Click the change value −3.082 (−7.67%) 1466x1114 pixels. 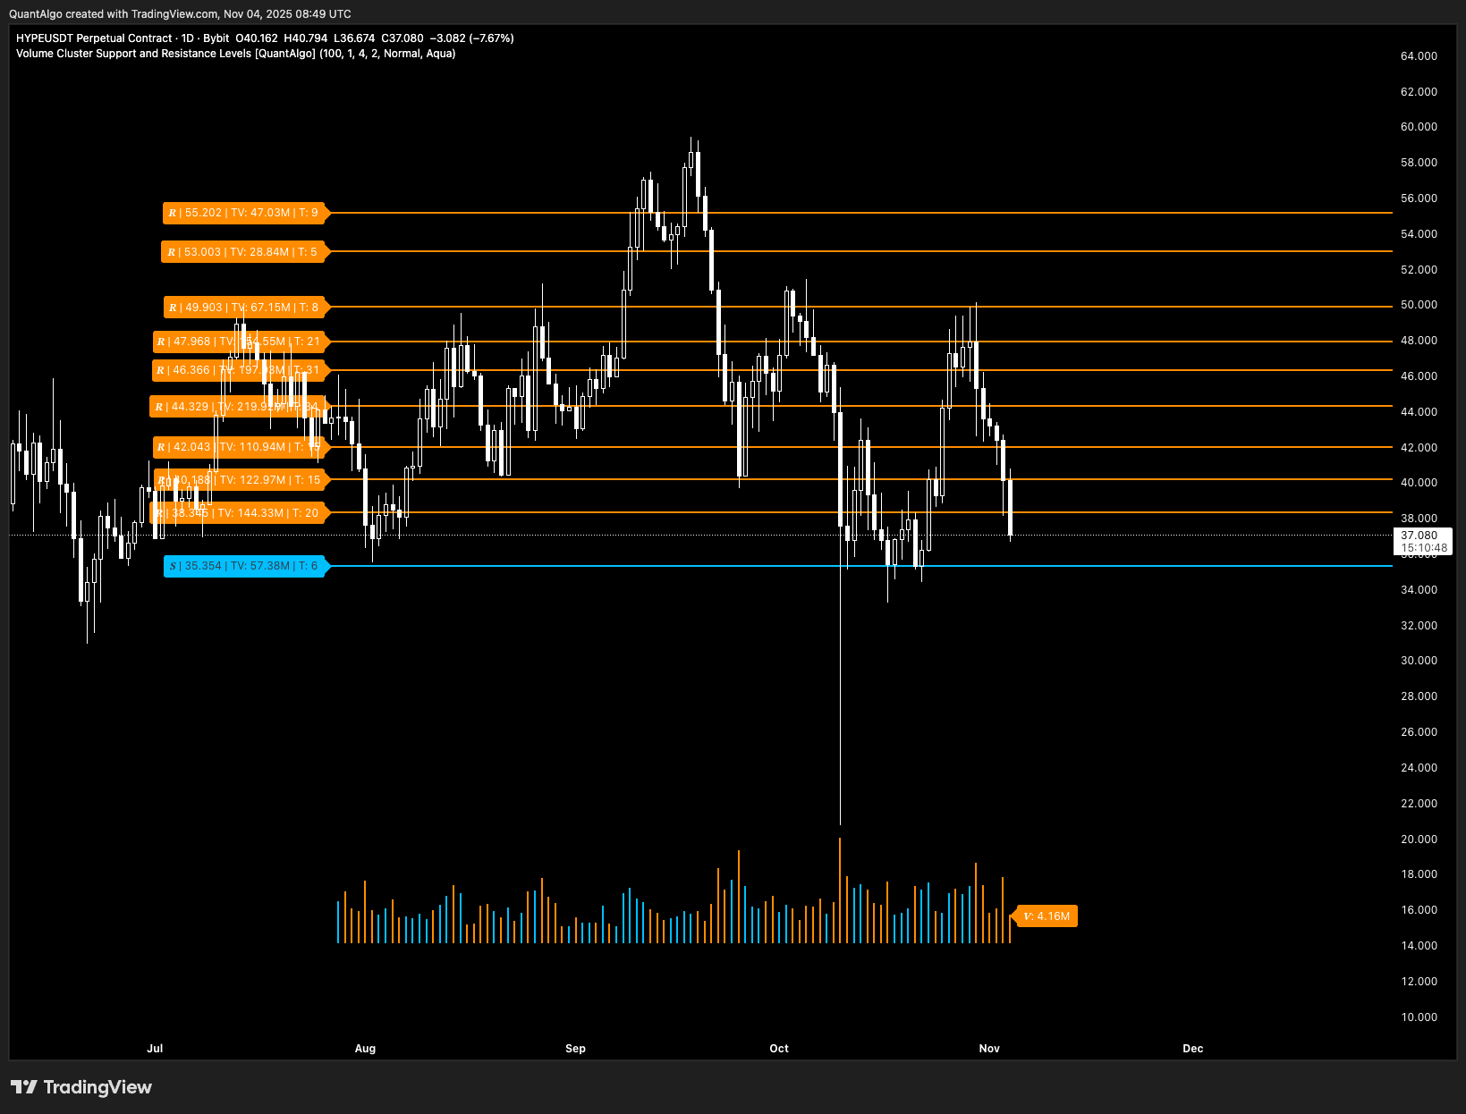point(472,38)
